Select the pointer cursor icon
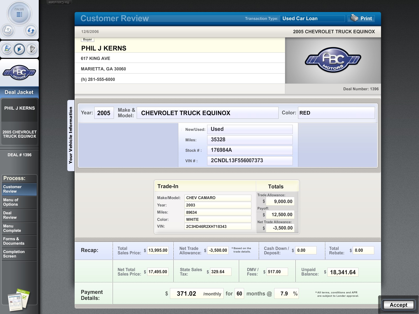 pos(19,49)
